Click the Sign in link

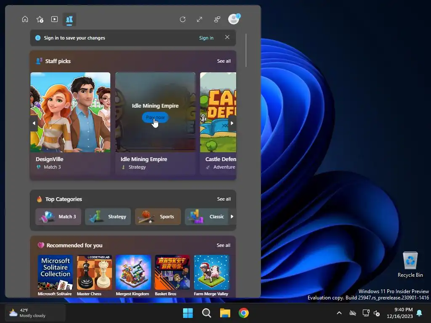click(x=206, y=38)
